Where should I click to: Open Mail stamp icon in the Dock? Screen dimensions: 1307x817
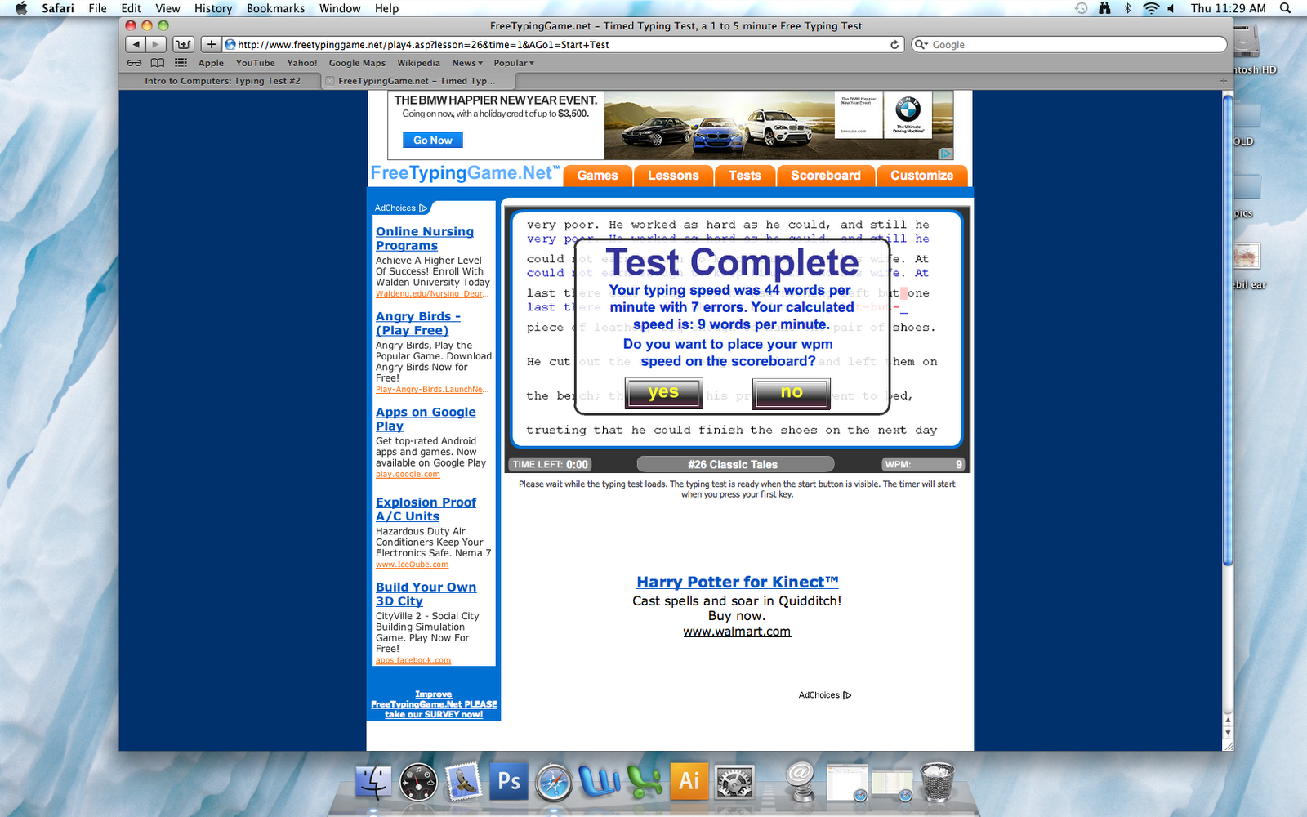463,782
